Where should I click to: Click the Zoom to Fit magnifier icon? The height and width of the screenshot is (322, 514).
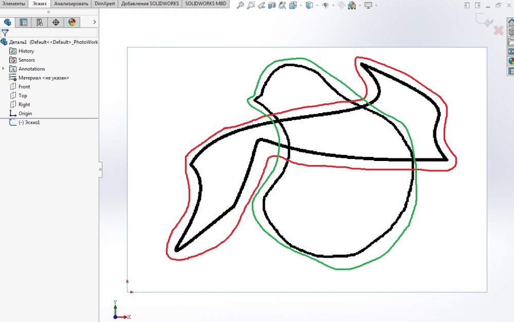click(240, 6)
